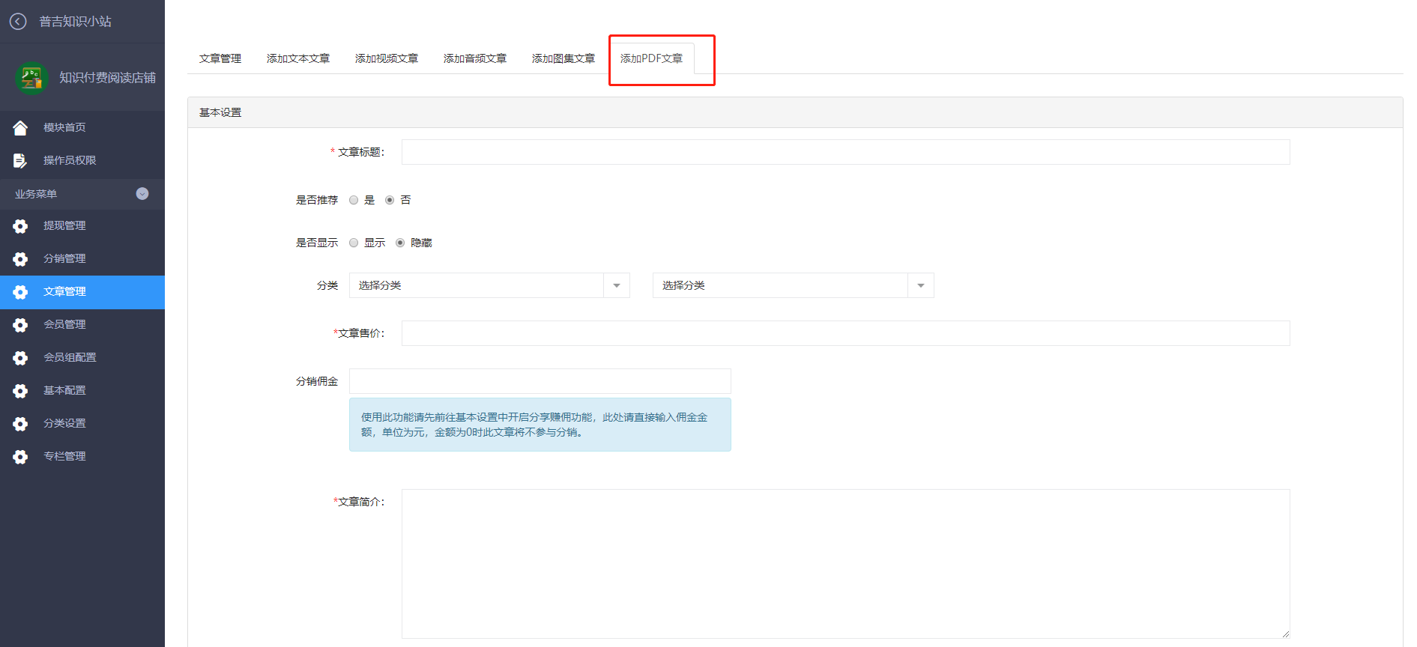Open the first 选择分类 dropdown
Screen dimensions: 1417x647
[x=489, y=285]
